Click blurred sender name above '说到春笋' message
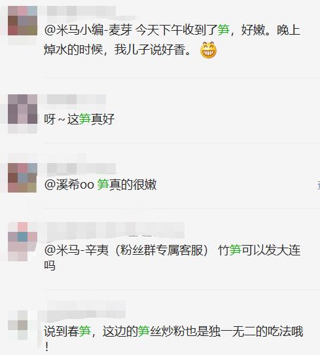 [86, 309]
